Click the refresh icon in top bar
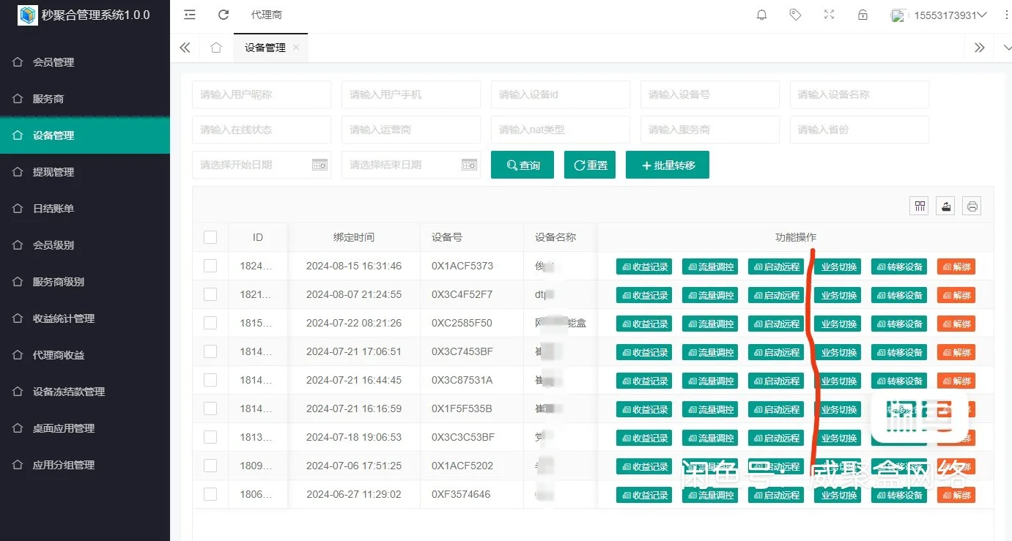The image size is (1012, 541). (224, 15)
